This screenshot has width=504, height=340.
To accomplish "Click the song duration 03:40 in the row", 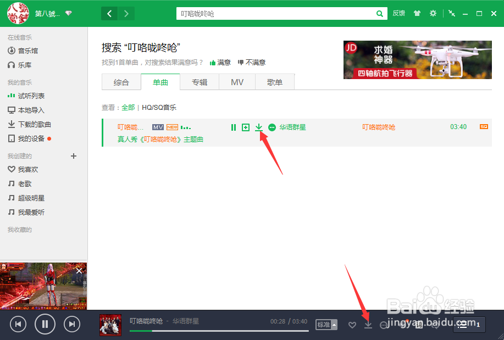I will click(458, 127).
